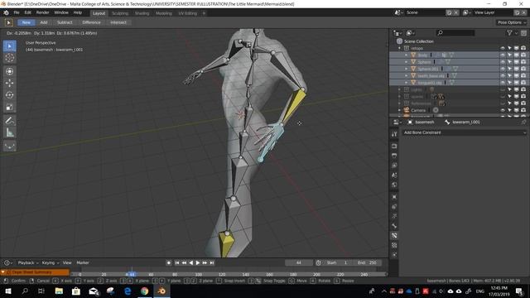The image size is (530, 298).
Task: Open the outliner editor type selector
Action: 397,33
